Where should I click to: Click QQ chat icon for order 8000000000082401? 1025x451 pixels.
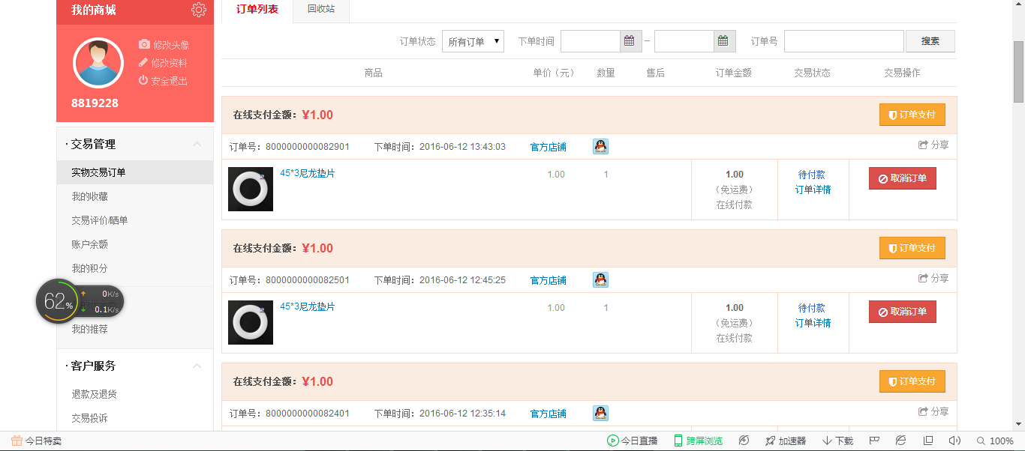(x=600, y=413)
